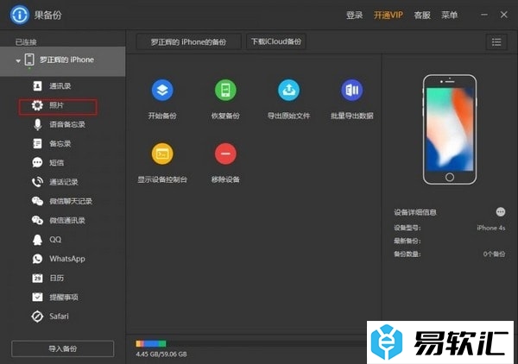Click the 果备份 app logo
The height and width of the screenshot is (364, 518).
click(20, 15)
